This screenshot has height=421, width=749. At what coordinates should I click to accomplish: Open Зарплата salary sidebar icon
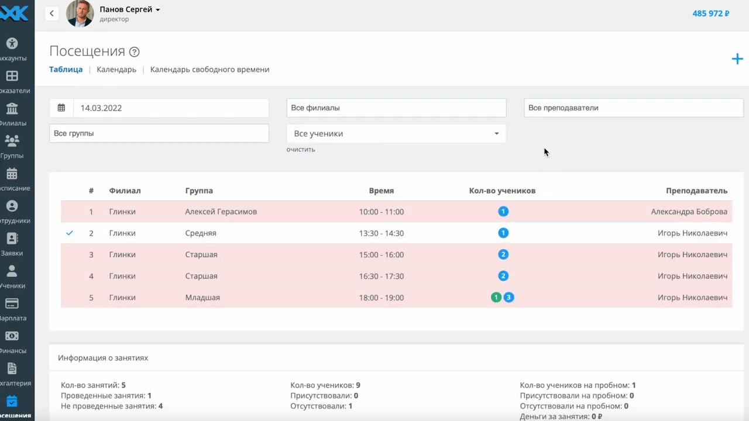click(x=12, y=303)
